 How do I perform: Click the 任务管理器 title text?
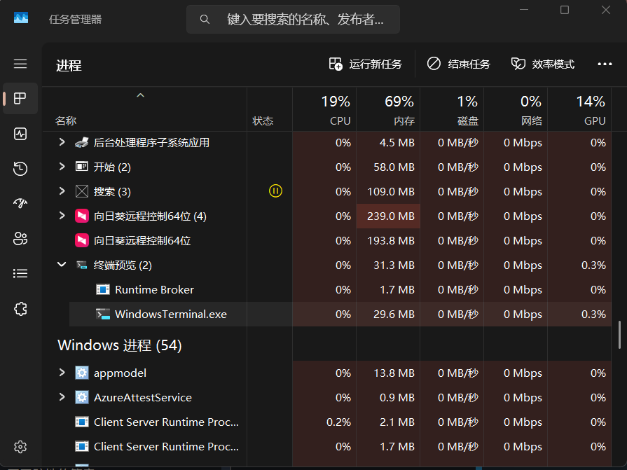(x=75, y=19)
